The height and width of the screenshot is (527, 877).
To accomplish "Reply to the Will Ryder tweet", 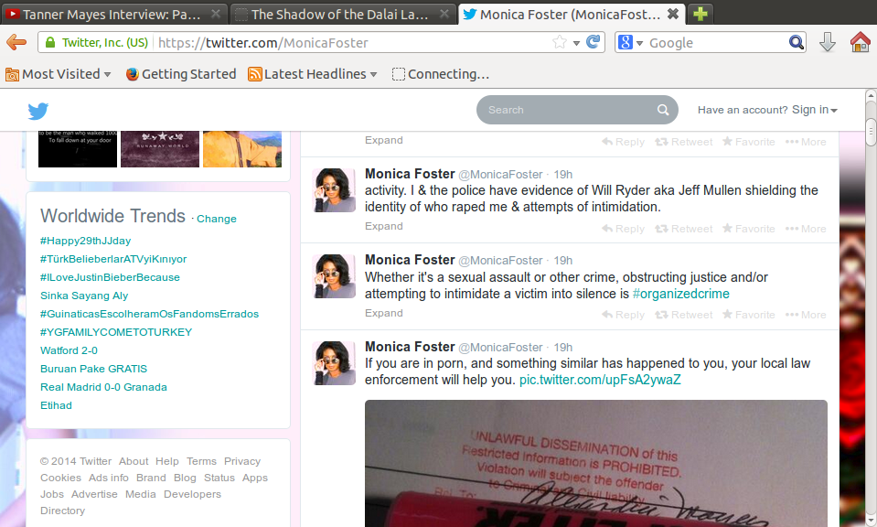I will [x=623, y=229].
